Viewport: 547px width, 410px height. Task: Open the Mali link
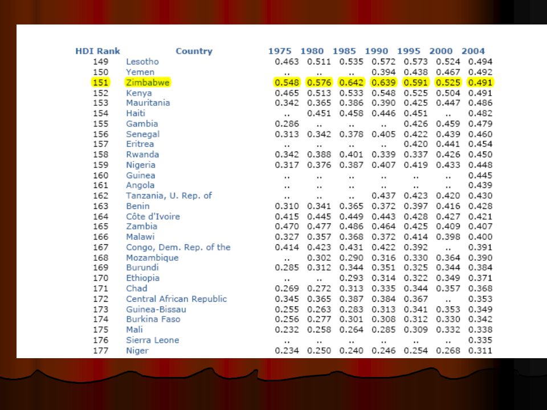134,330
